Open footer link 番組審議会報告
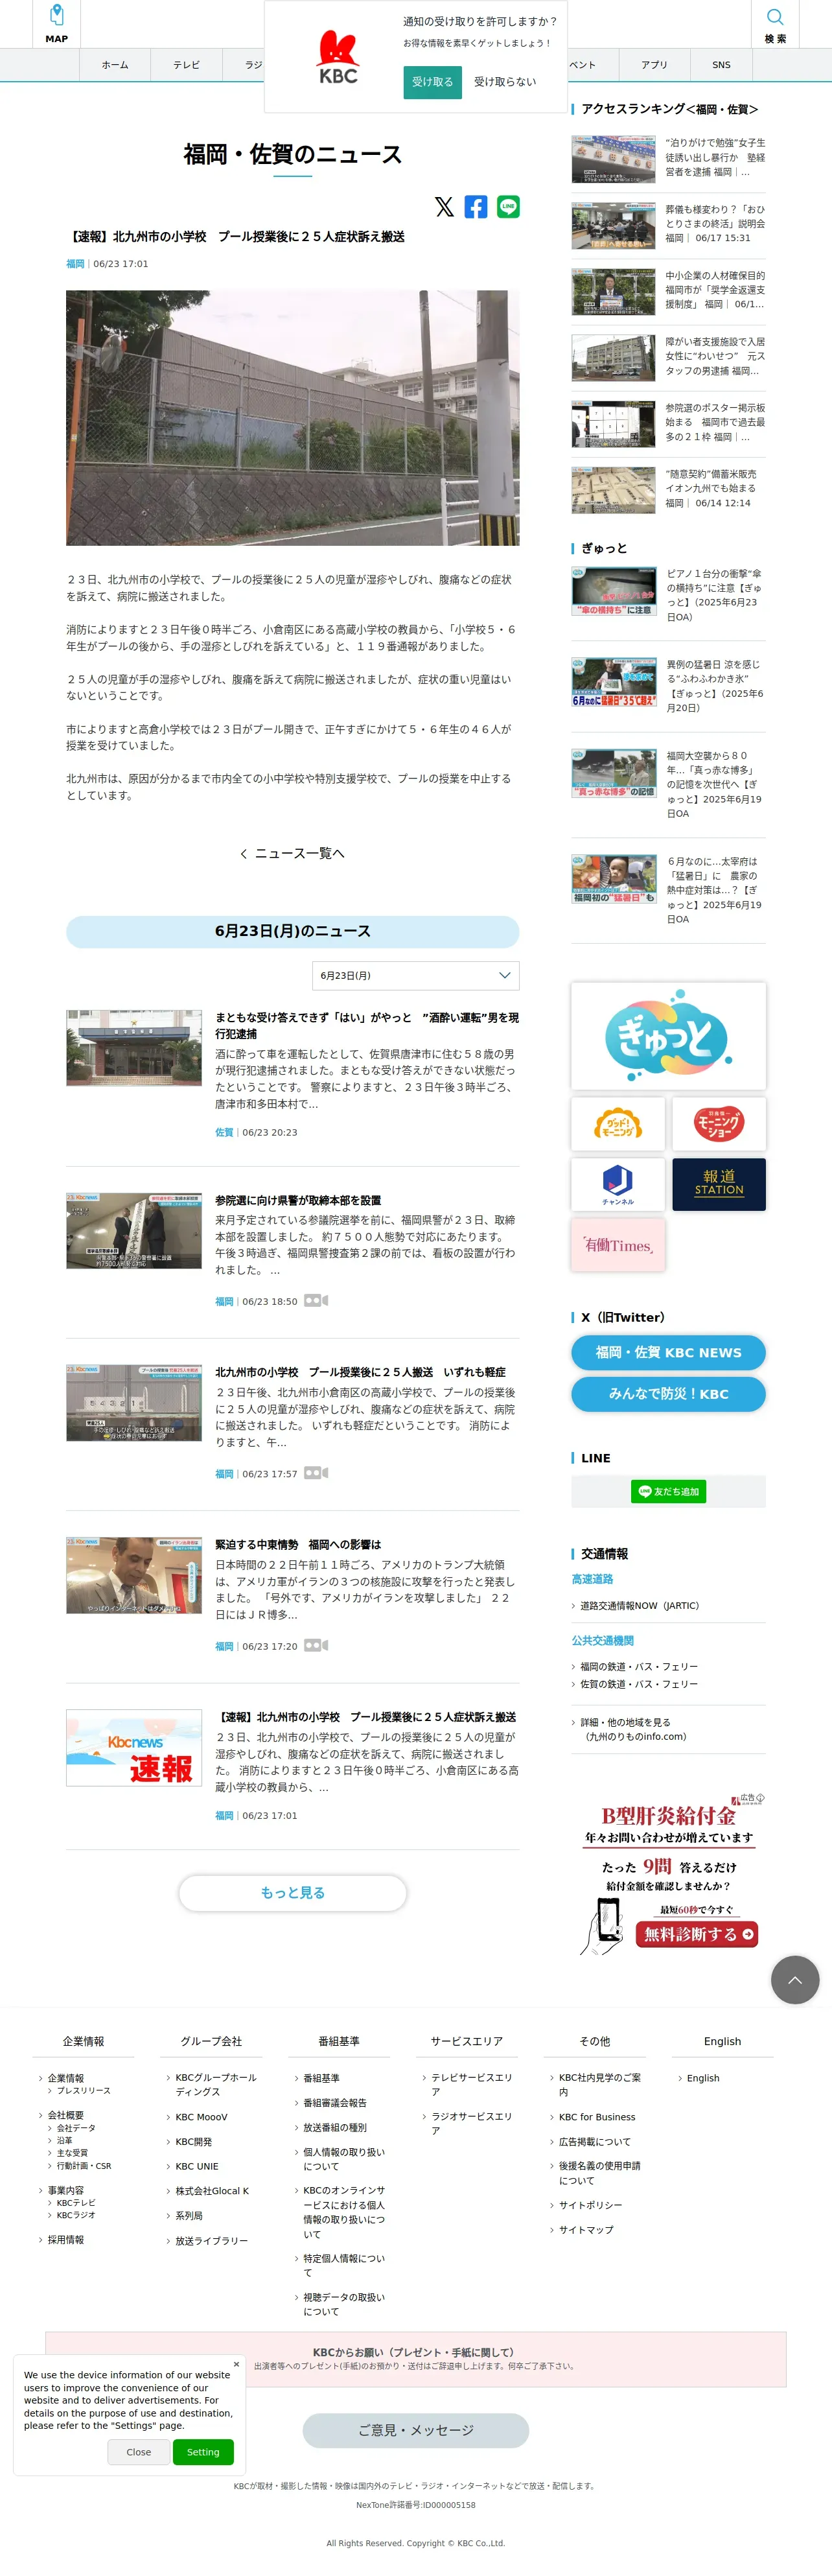 tap(335, 2102)
